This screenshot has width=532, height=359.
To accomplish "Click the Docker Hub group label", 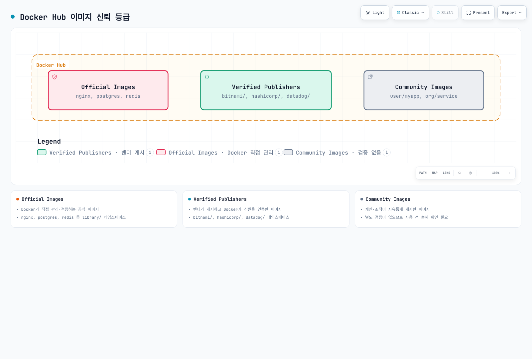I will (x=51, y=65).
